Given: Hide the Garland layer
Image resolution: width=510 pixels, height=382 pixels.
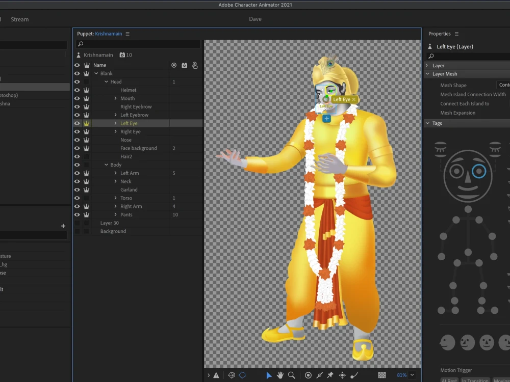Looking at the screenshot, I should pyautogui.click(x=77, y=189).
